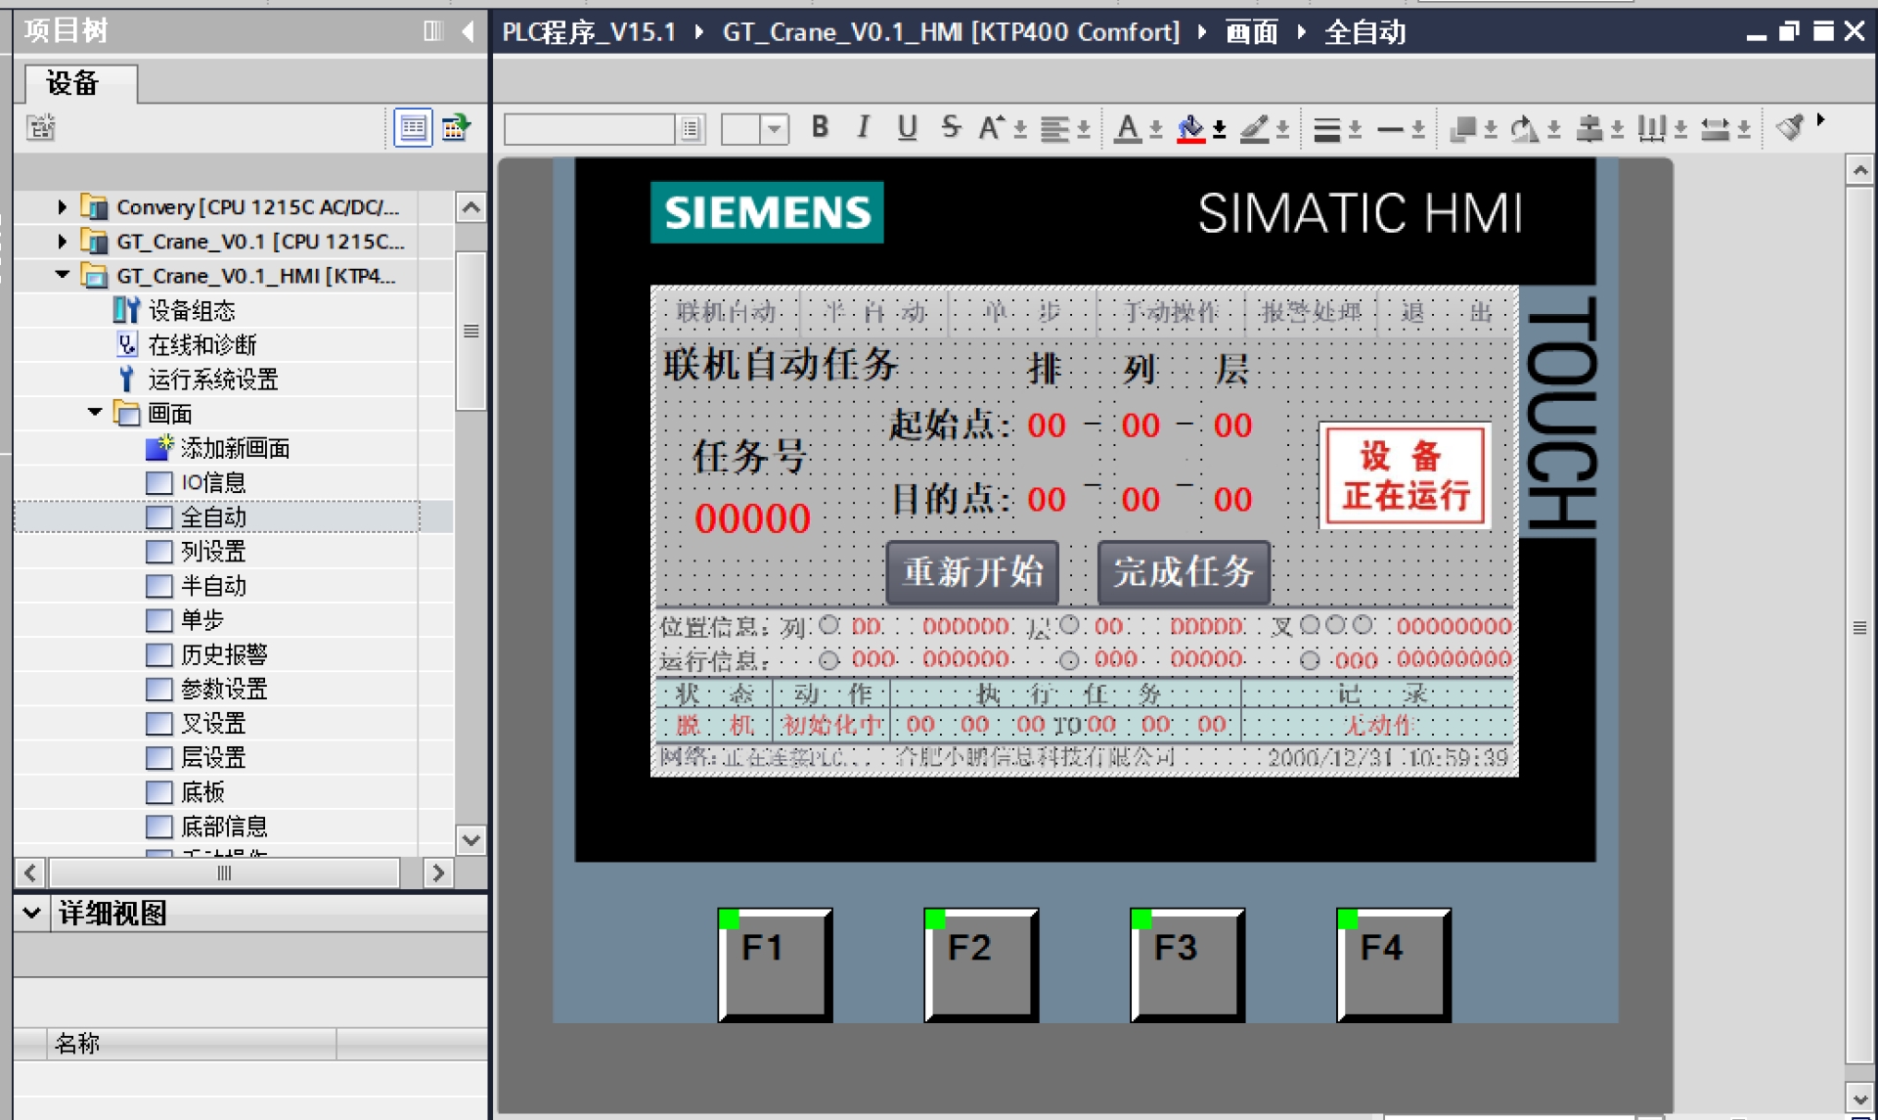Select the 设备 tab in the project tree
The width and height of the screenshot is (1878, 1120).
pyautogui.click(x=72, y=83)
